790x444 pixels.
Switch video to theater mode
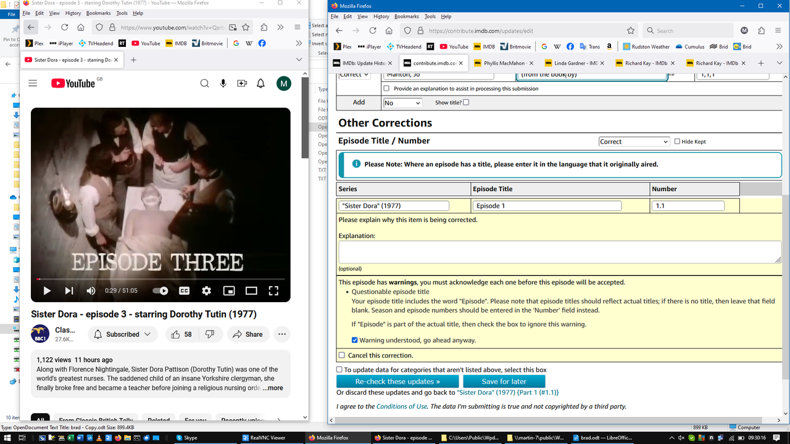(251, 290)
